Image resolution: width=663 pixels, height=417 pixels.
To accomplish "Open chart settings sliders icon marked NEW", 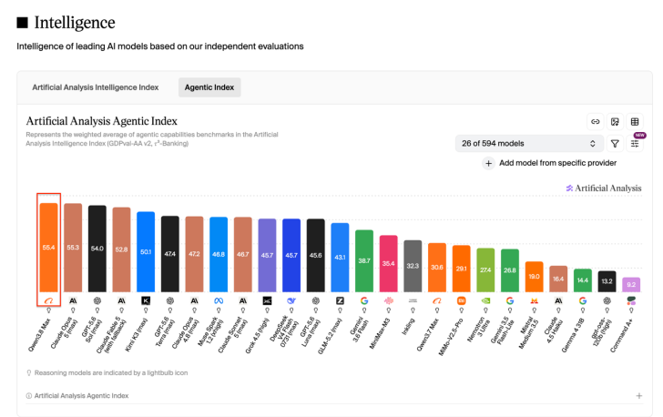I will coord(635,144).
